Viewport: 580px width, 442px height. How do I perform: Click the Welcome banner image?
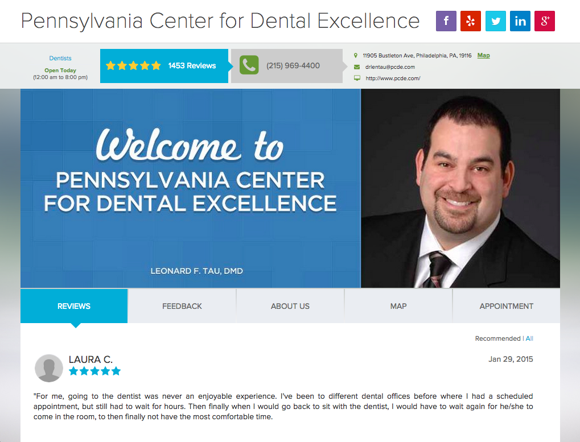[191, 188]
